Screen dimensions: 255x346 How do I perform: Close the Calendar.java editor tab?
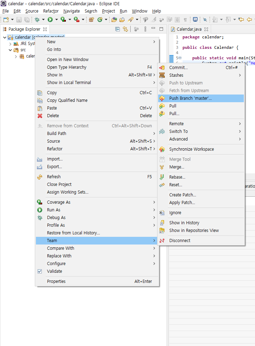[x=206, y=29]
